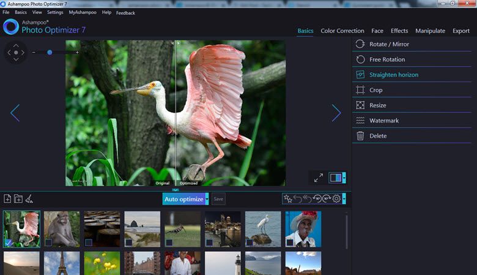
Task: Go to next image with right arrow
Action: point(336,113)
